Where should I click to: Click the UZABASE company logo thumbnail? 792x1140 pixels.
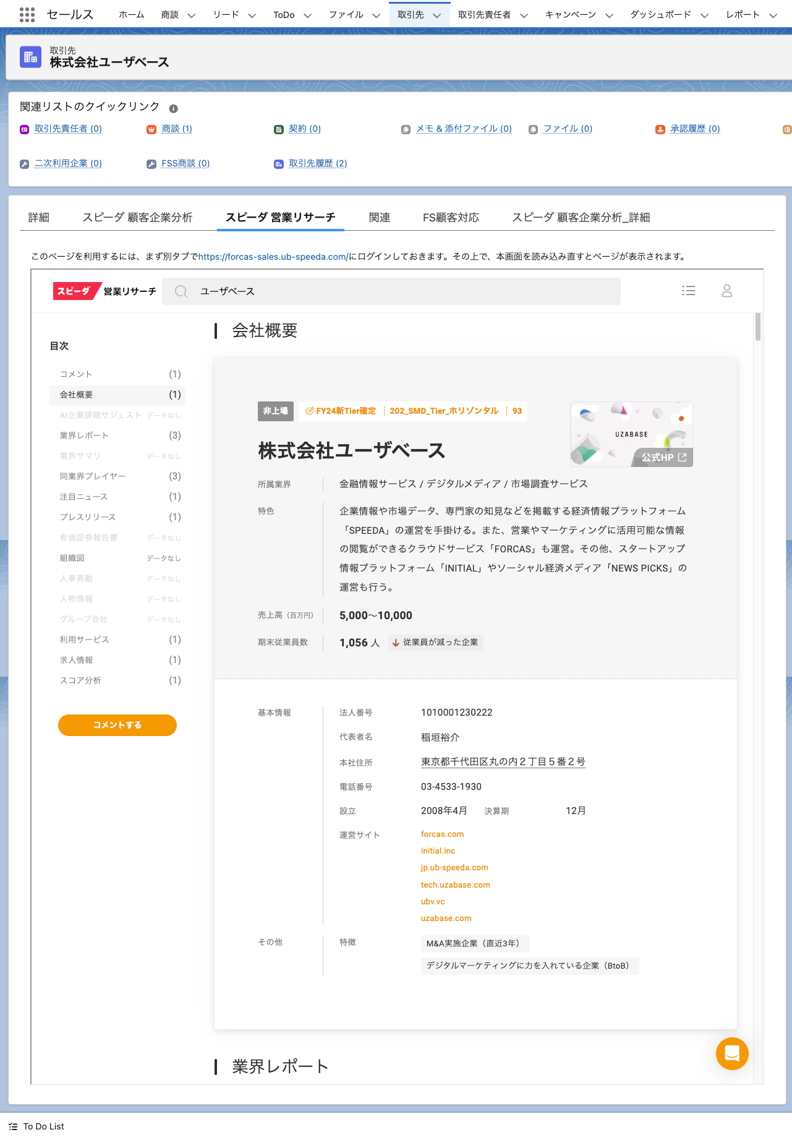[x=631, y=434]
